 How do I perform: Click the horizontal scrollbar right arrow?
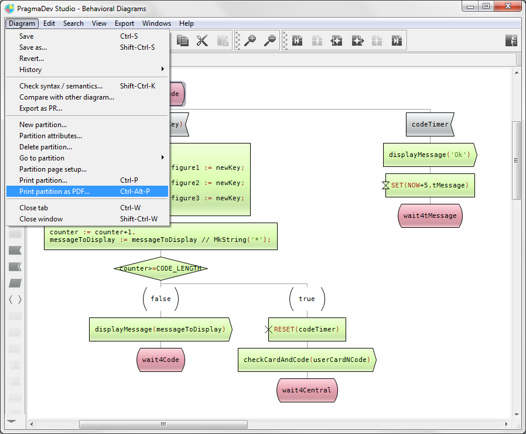[507, 424]
